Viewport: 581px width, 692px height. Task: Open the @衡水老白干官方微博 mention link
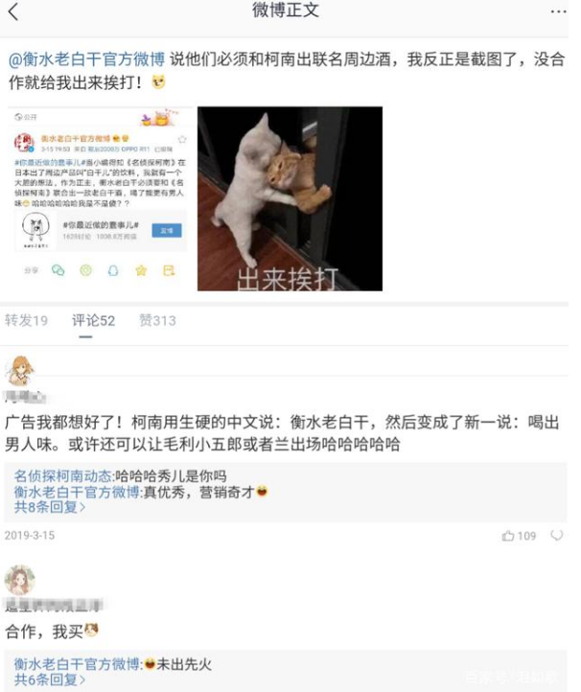click(x=86, y=59)
